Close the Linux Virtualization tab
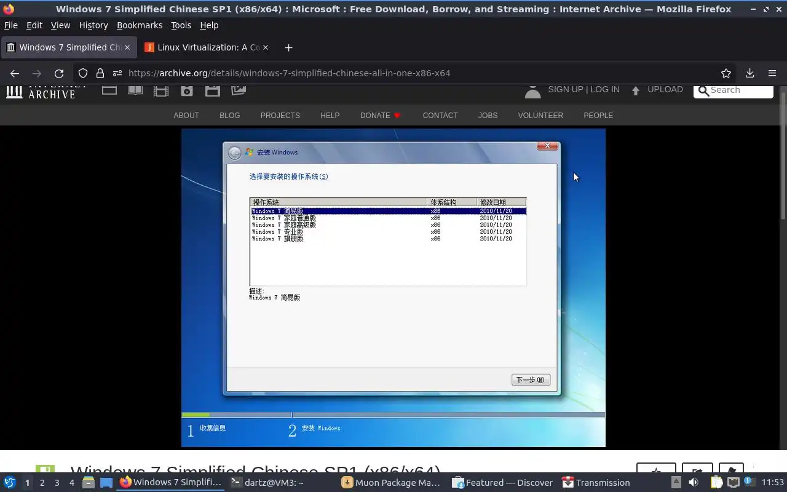This screenshot has width=787, height=492. click(266, 47)
